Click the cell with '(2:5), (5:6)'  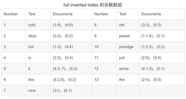(x=162, y=58)
